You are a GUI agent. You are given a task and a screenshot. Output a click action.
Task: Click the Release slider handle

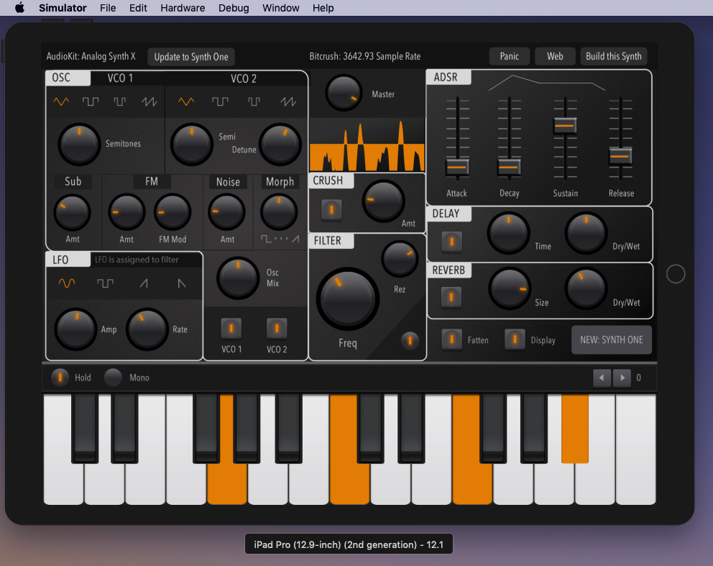(x=620, y=156)
